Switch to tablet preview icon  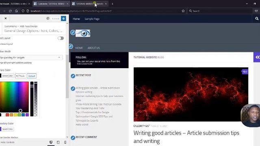pyautogui.click(x=58, y=142)
